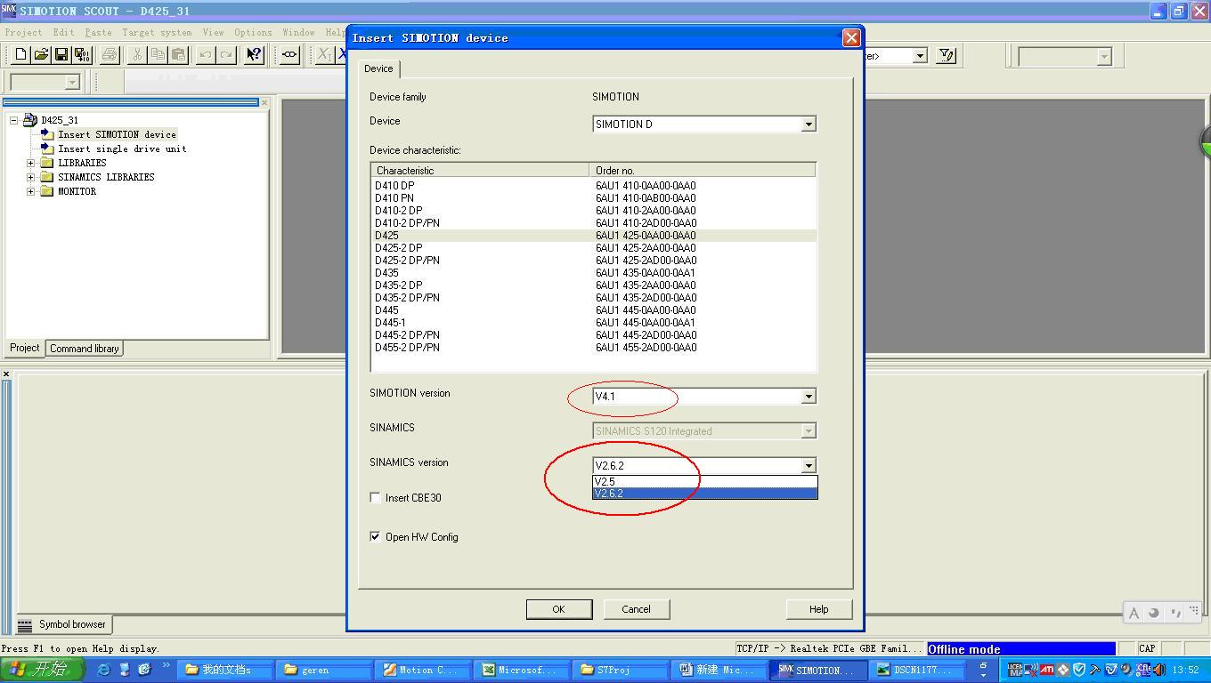Click the SINAMICS version dropdown arrow
This screenshot has height=683, width=1211.
point(809,466)
